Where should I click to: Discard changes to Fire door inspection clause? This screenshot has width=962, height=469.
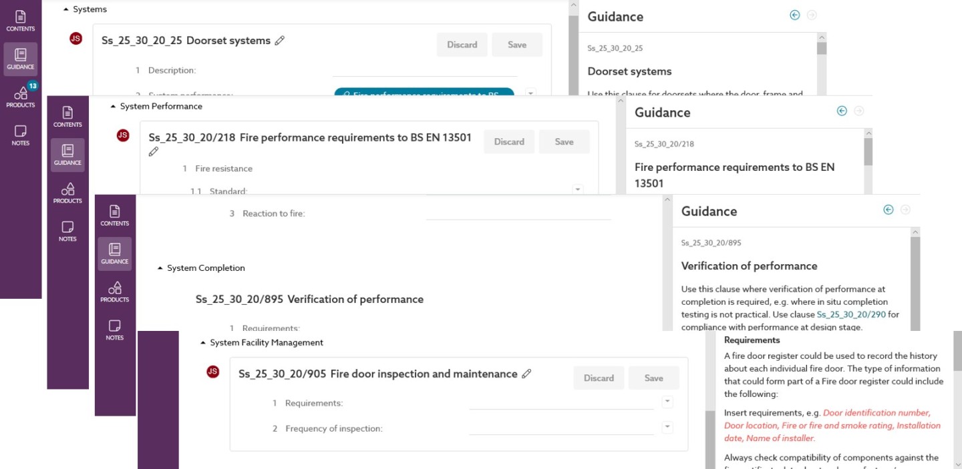(x=599, y=378)
